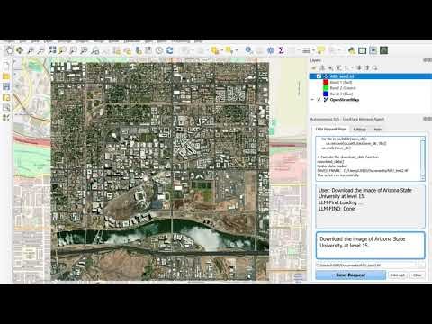Click Collapse All in Layers panel
432x324 pixels.
366,68
